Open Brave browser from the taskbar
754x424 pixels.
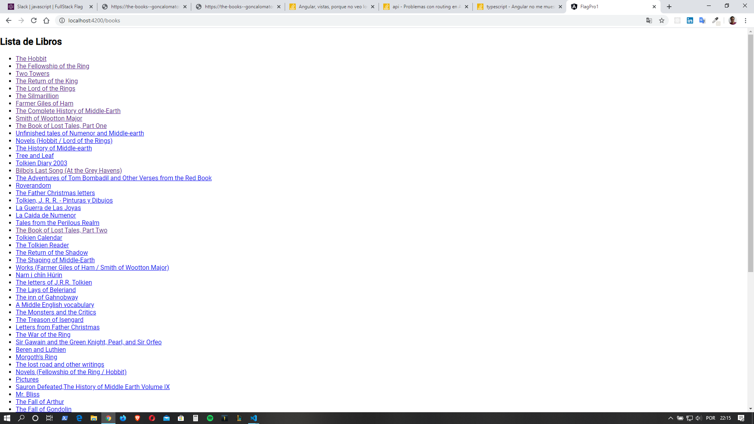pyautogui.click(x=137, y=418)
